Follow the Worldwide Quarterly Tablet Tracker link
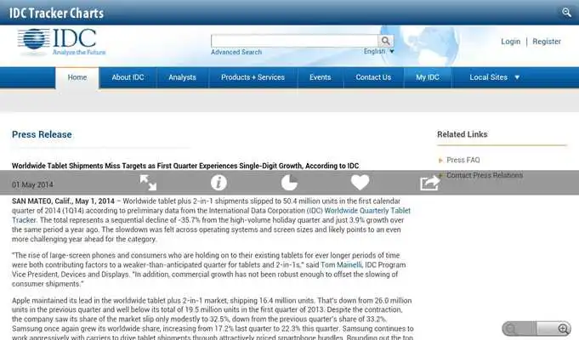 tap(367, 211)
